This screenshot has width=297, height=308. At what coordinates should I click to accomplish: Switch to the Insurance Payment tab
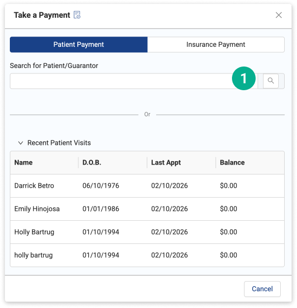[216, 44]
